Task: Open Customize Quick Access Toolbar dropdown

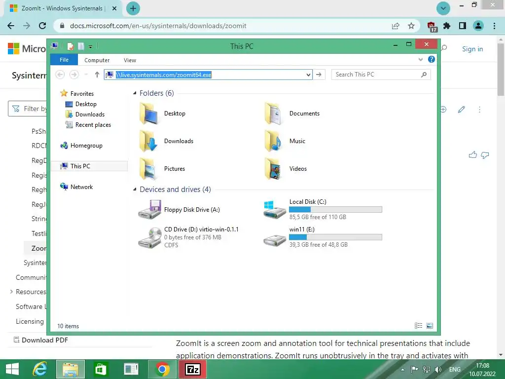Action: click(x=91, y=47)
